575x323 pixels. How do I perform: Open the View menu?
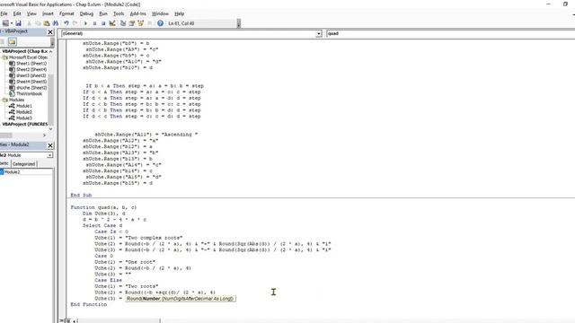31,13
